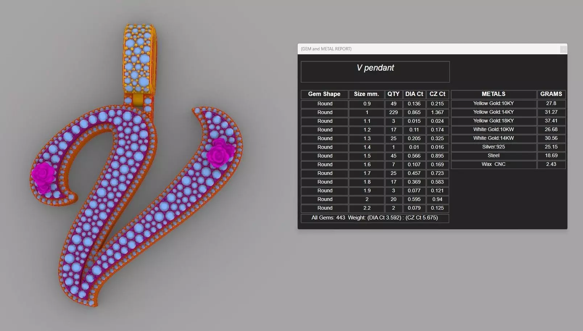The image size is (583, 331).
Task: Click the '2.2' size cell
Action: [x=367, y=208]
